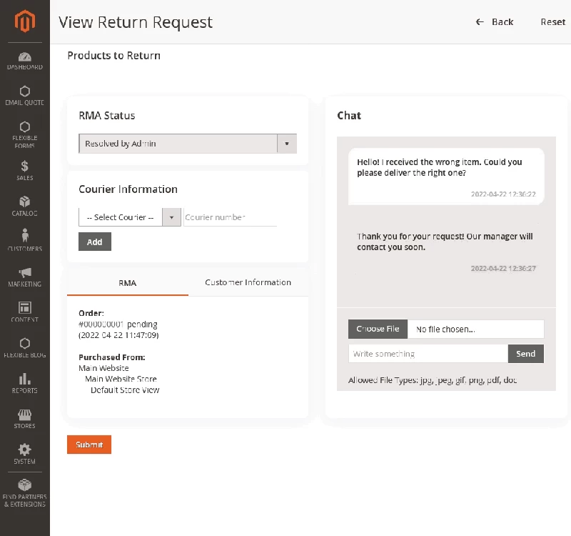The width and height of the screenshot is (571, 536).
Task: Send the chat message
Action: (x=526, y=354)
